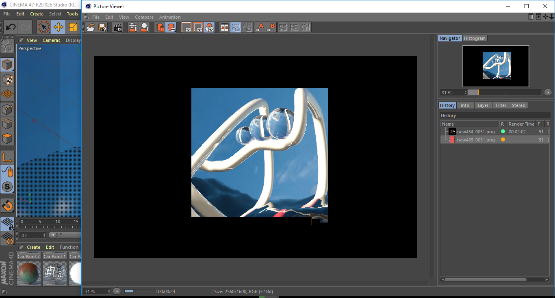Switch to the Filter tab
The width and height of the screenshot is (555, 298).
501,105
